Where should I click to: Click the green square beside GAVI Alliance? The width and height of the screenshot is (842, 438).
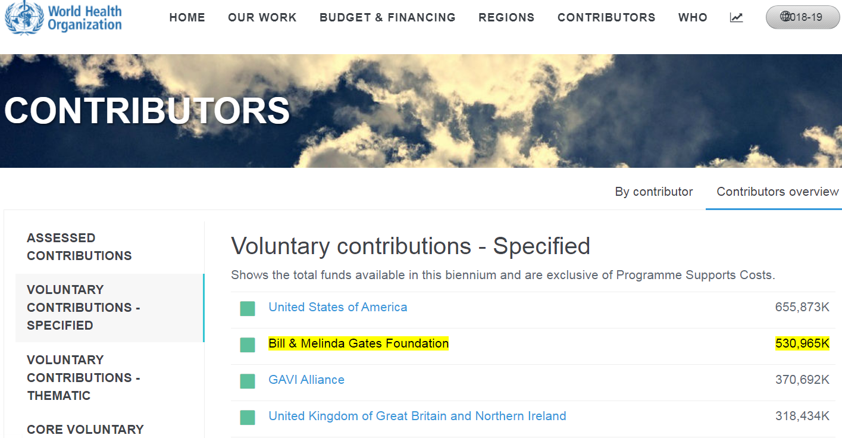(248, 381)
